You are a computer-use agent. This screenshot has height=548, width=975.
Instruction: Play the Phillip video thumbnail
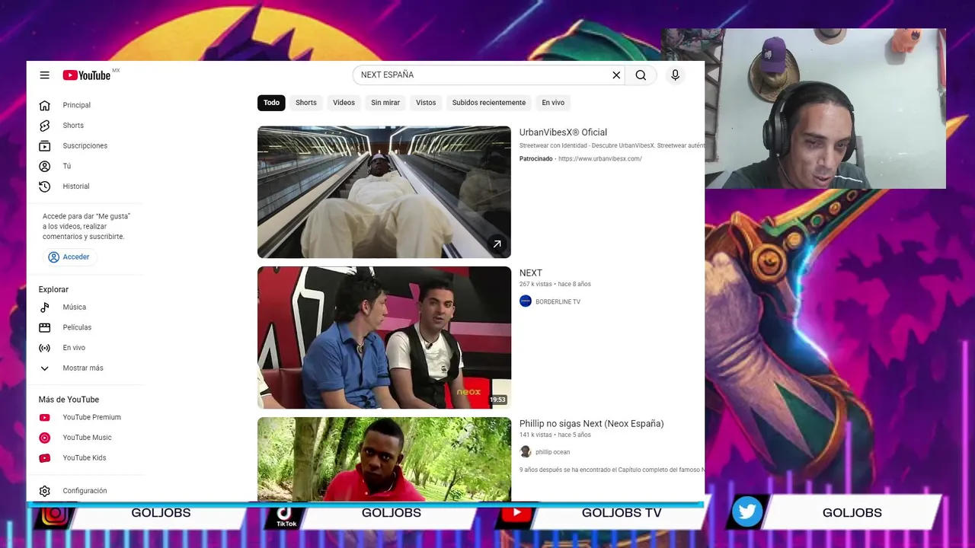[x=384, y=459]
